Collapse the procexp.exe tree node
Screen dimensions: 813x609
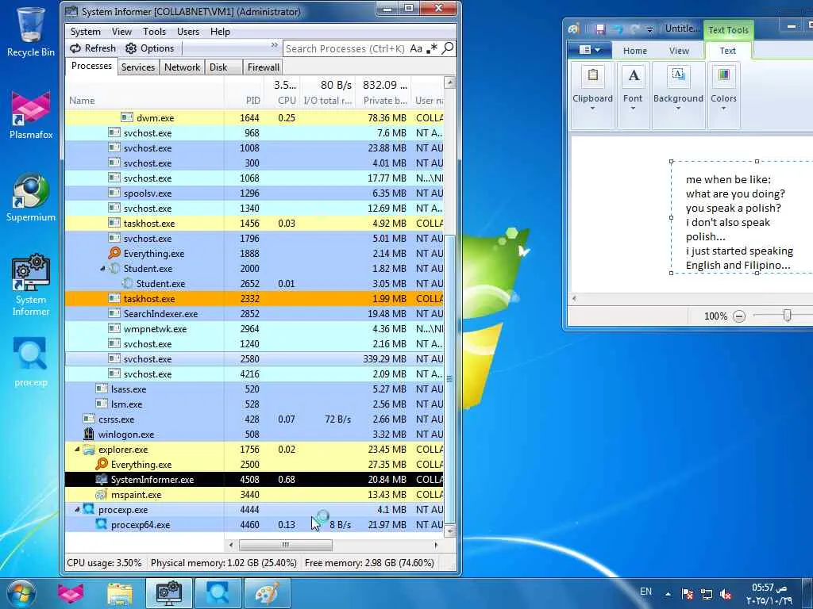pos(77,509)
